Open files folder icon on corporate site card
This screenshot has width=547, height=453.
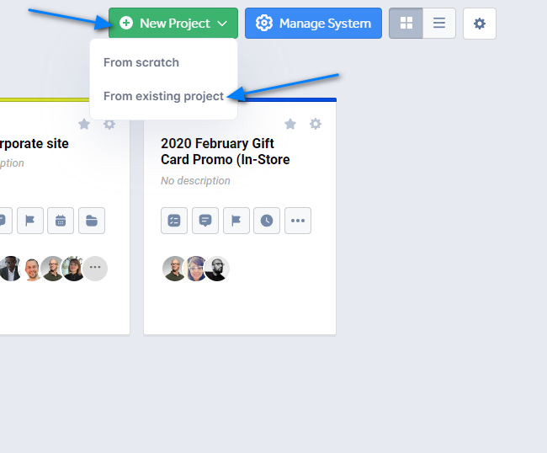tap(92, 221)
